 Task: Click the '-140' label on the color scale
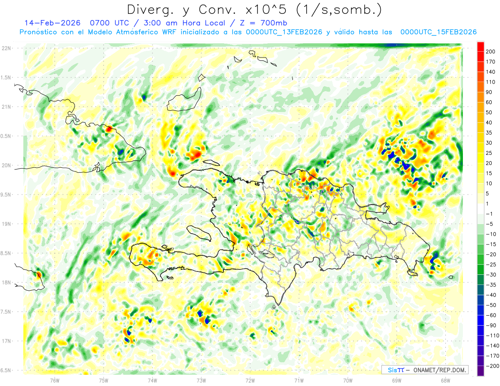(x=493, y=346)
